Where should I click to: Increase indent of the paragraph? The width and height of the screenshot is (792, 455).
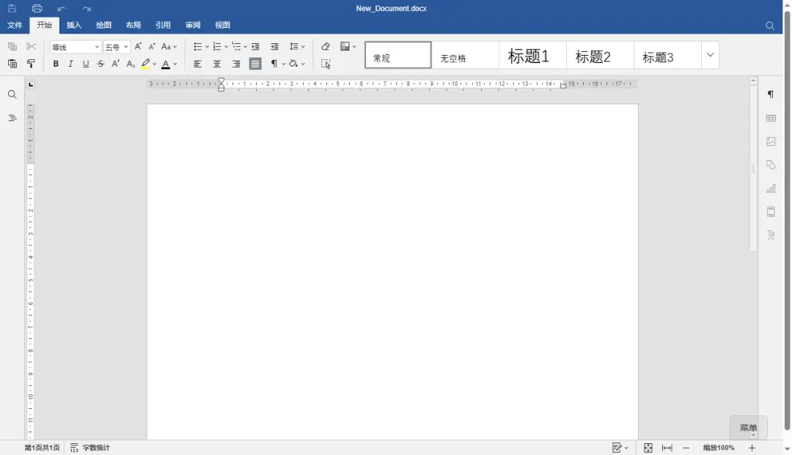[274, 47]
